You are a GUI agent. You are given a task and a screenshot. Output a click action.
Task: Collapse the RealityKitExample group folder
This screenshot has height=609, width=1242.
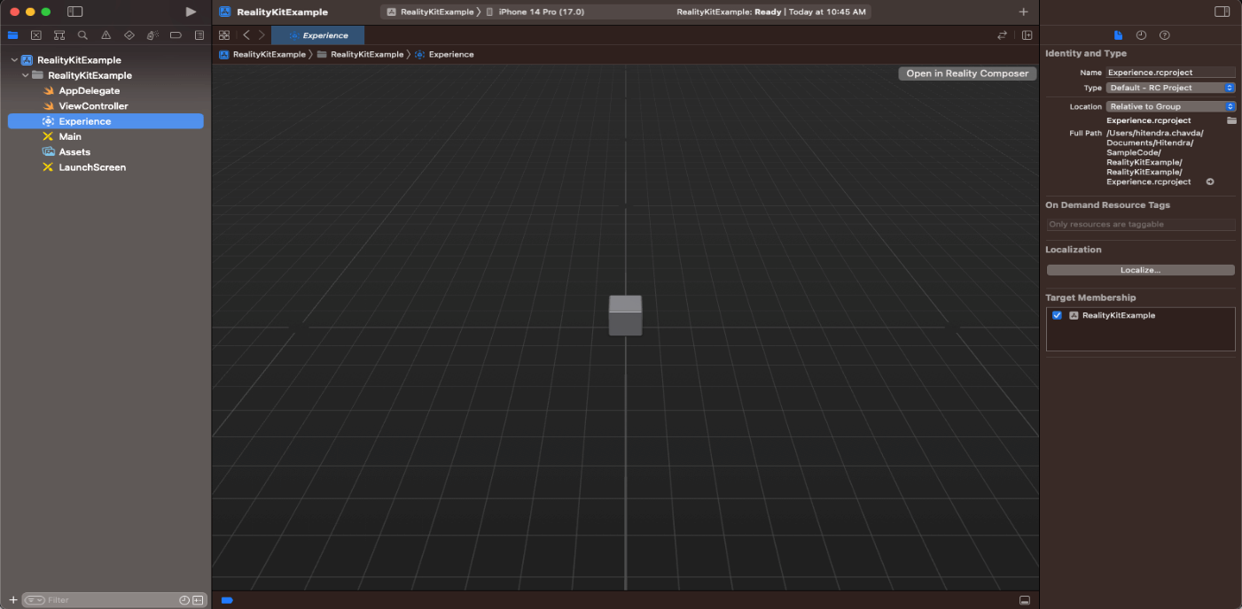pos(25,75)
